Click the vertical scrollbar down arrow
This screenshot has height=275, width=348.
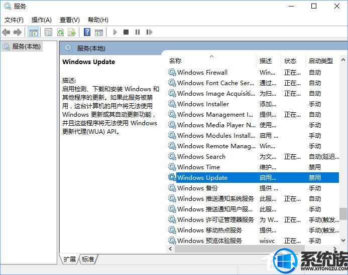pos(343,240)
